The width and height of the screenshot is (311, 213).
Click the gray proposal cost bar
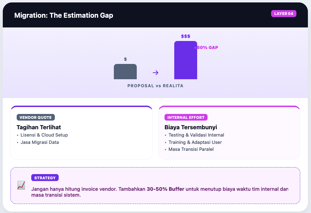[x=125, y=72]
